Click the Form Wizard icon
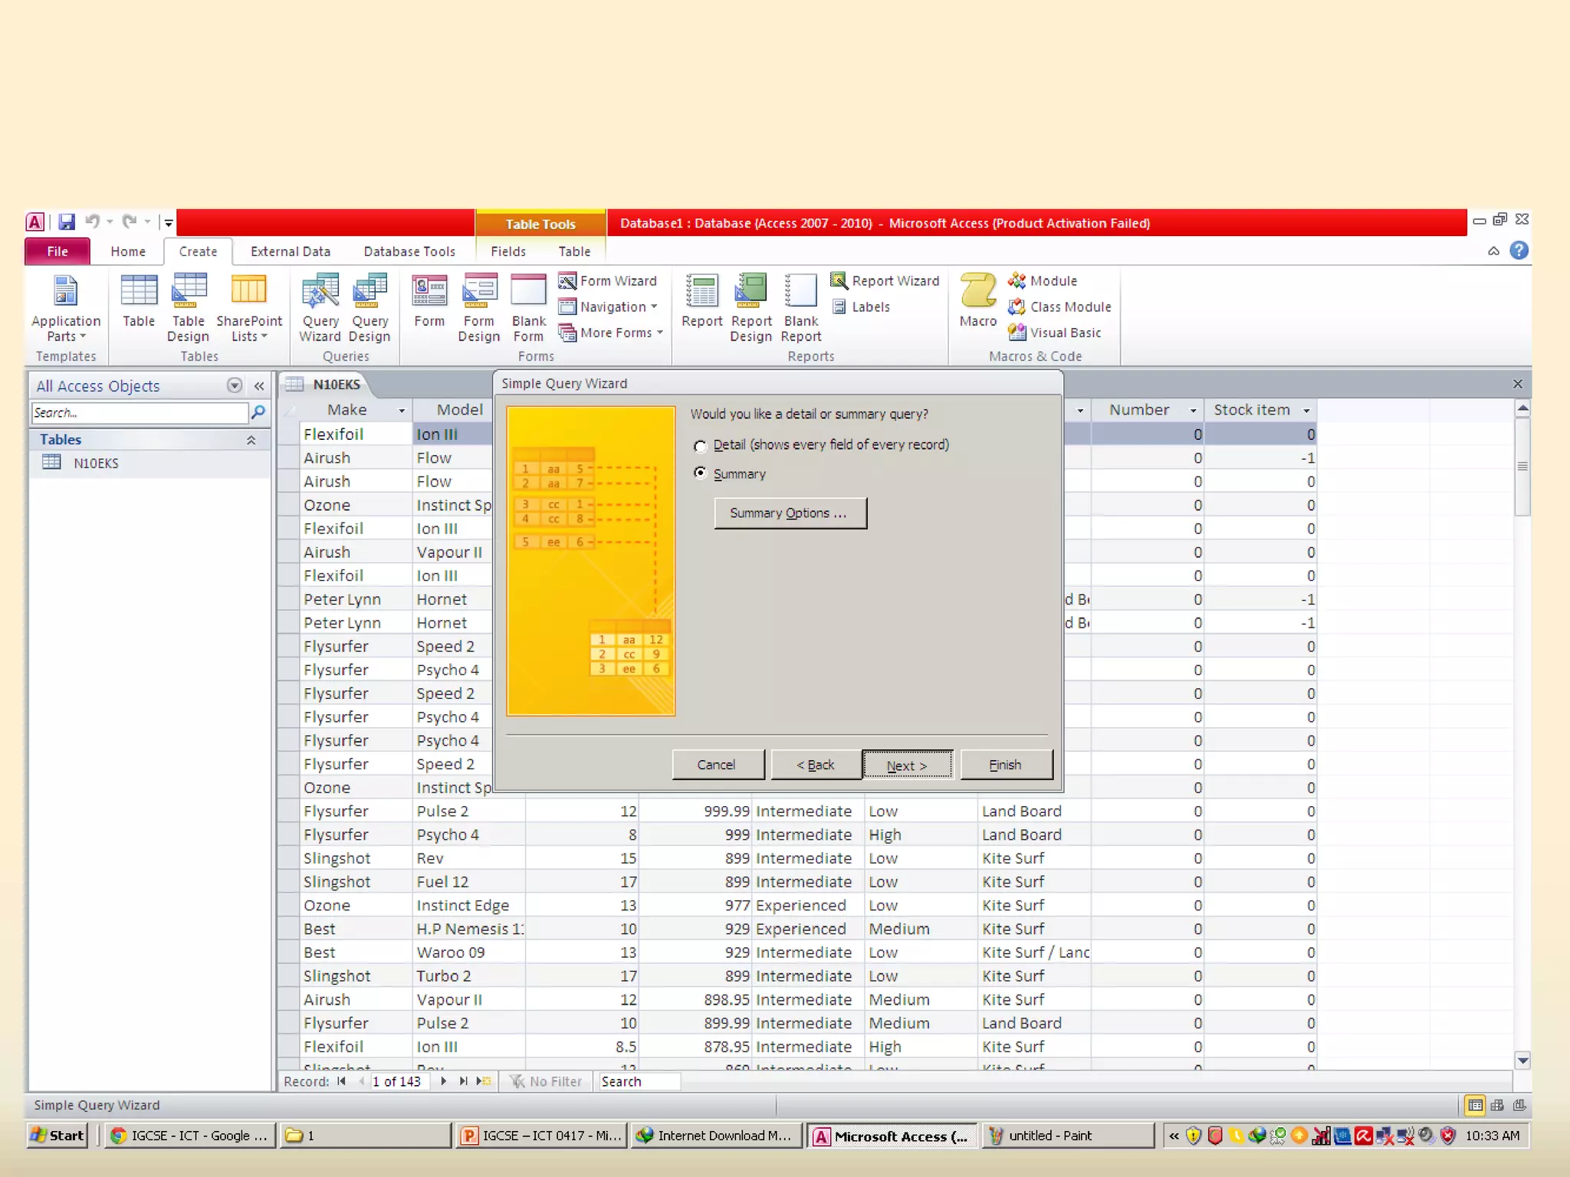 click(x=608, y=280)
